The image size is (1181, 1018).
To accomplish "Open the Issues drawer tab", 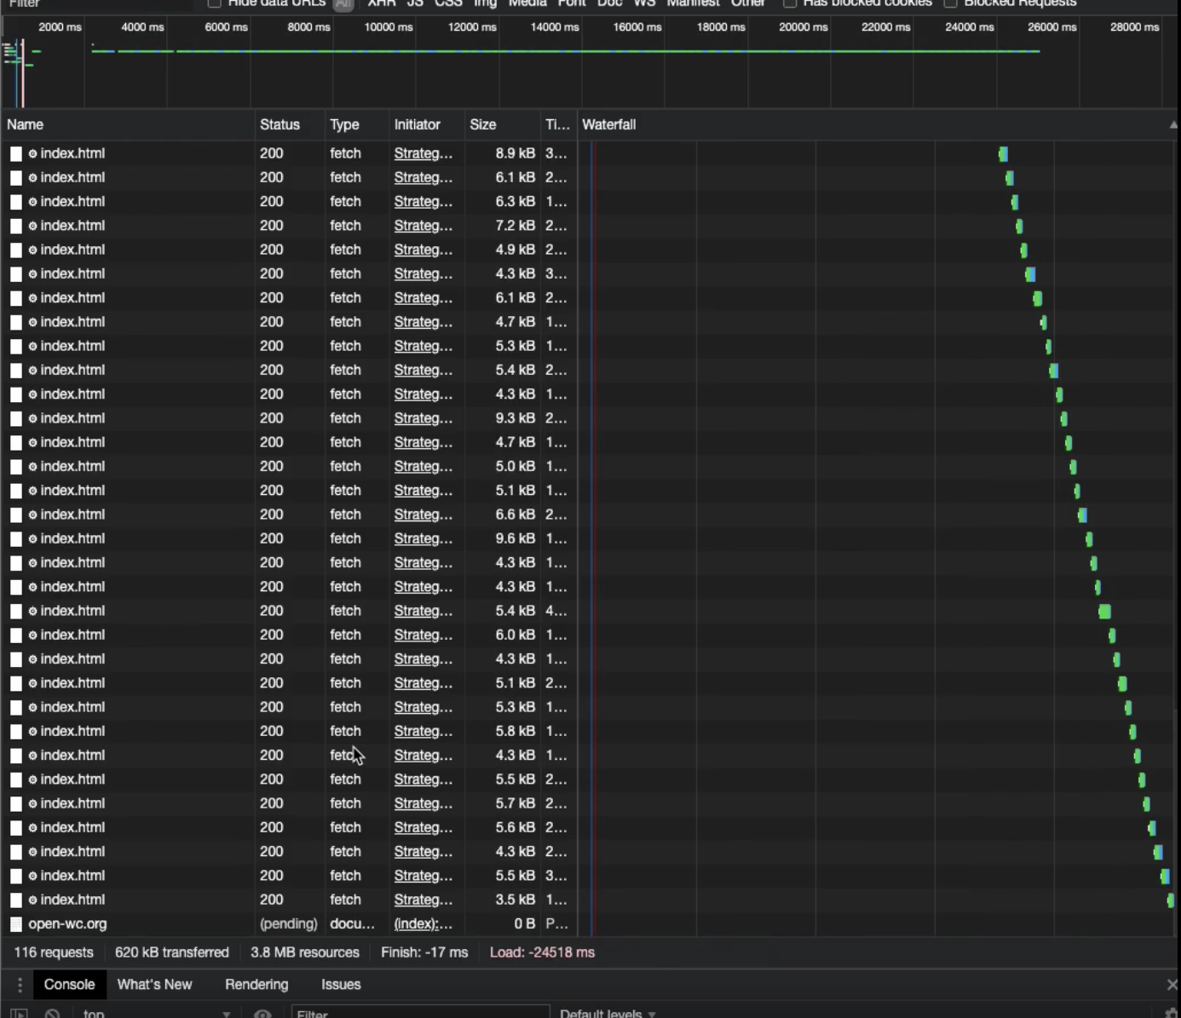I will pyautogui.click(x=341, y=985).
